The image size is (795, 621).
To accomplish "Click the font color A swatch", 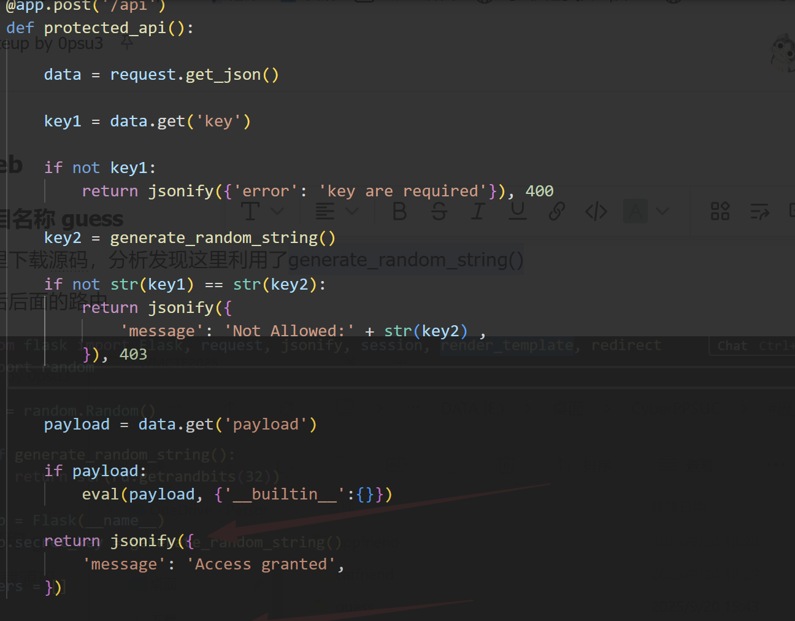I will [636, 212].
